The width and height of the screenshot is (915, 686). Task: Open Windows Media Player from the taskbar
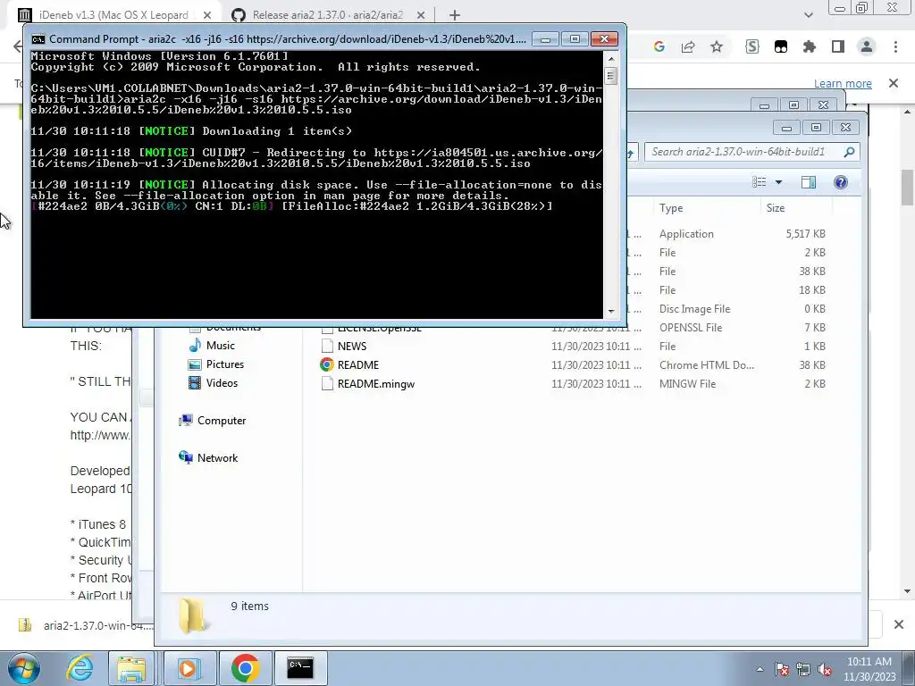(189, 668)
